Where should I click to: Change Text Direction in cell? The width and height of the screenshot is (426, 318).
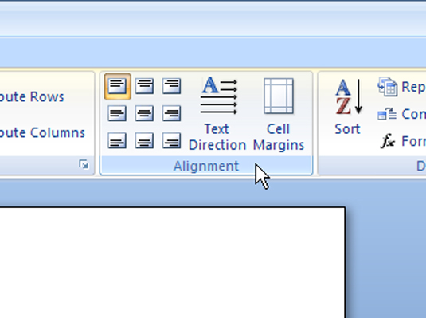[217, 114]
